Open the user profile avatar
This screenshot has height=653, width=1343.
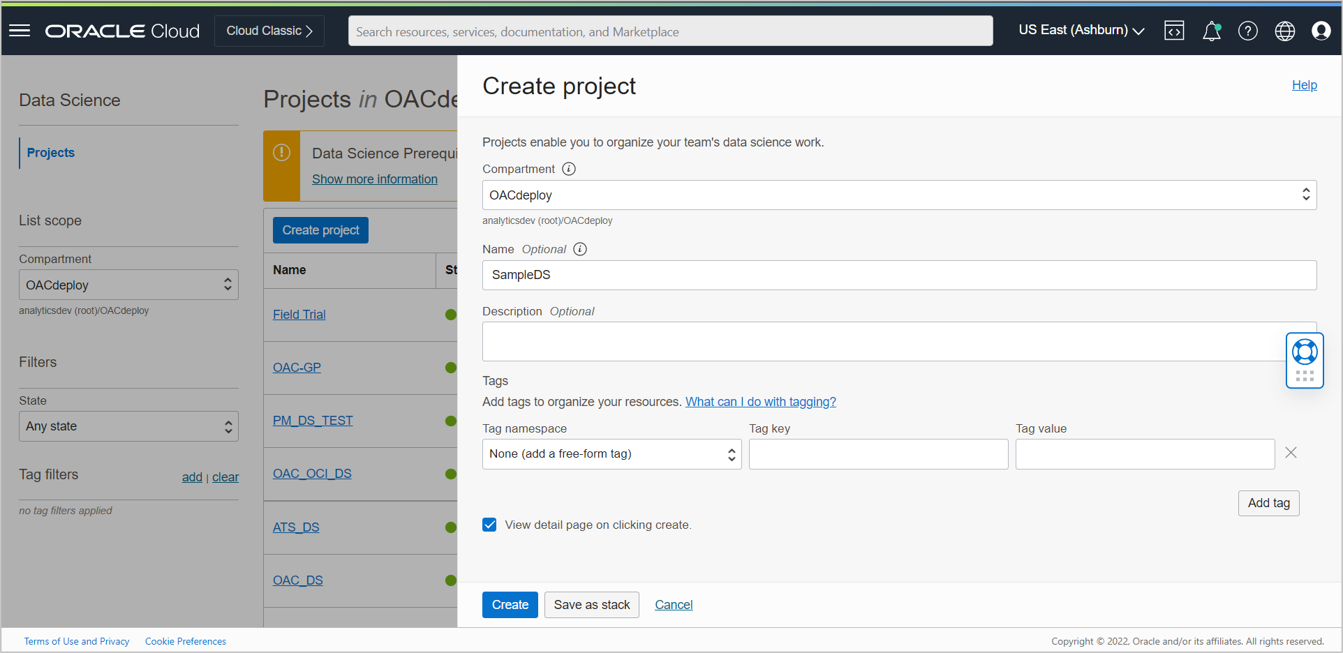[1321, 31]
